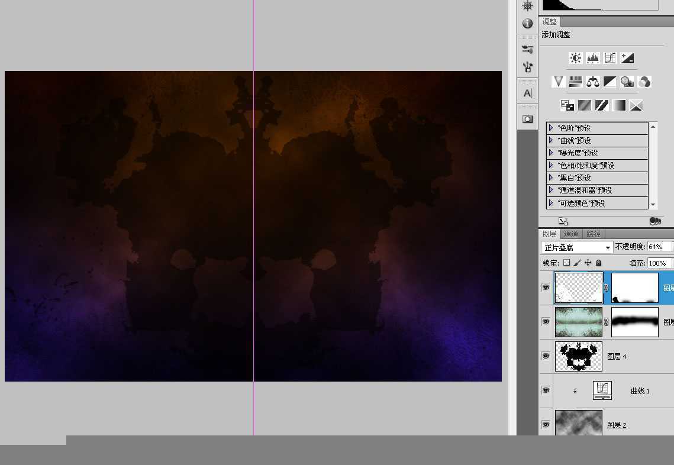Switch to the 通道 tab

pyautogui.click(x=571, y=234)
